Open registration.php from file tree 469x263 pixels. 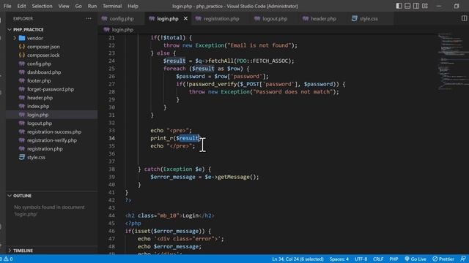45,148
